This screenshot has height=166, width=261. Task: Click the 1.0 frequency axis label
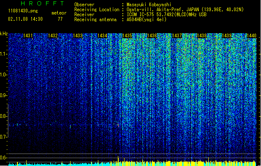click(3, 75)
